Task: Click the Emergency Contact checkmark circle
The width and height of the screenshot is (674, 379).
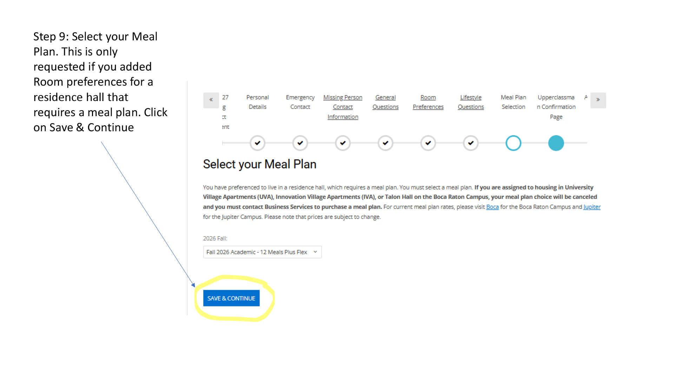Action: (x=300, y=143)
